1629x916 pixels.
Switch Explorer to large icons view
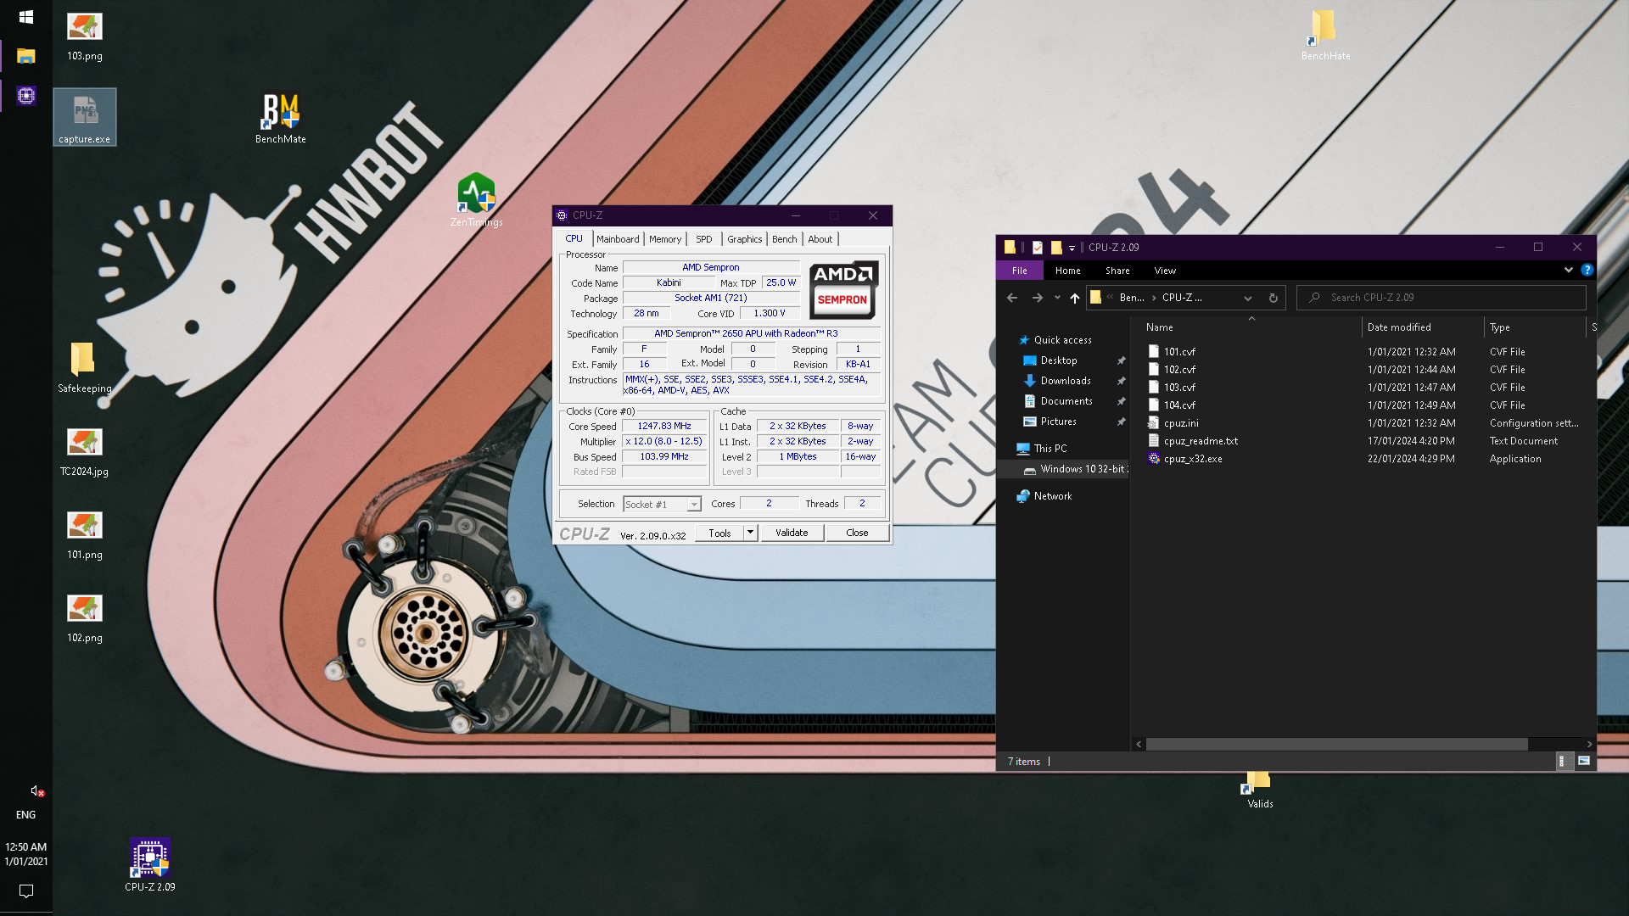tap(1583, 762)
